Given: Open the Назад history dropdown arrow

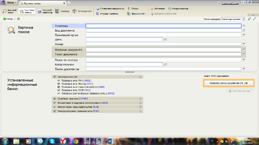Looking at the screenshot, I should click(15, 19).
